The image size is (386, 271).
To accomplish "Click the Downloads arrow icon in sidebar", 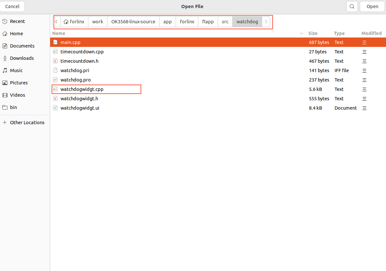I will tap(5, 58).
